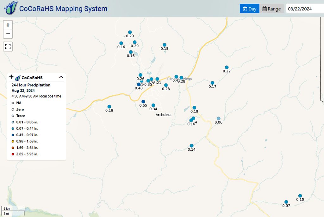Image resolution: width=324 pixels, height=217 pixels.
Task: Select the 0.18 precipitation marker
Action: 109,107
